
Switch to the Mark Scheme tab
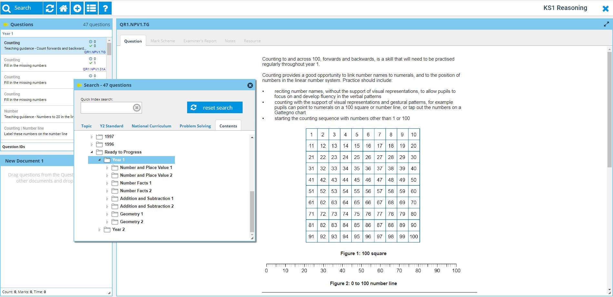(x=163, y=41)
